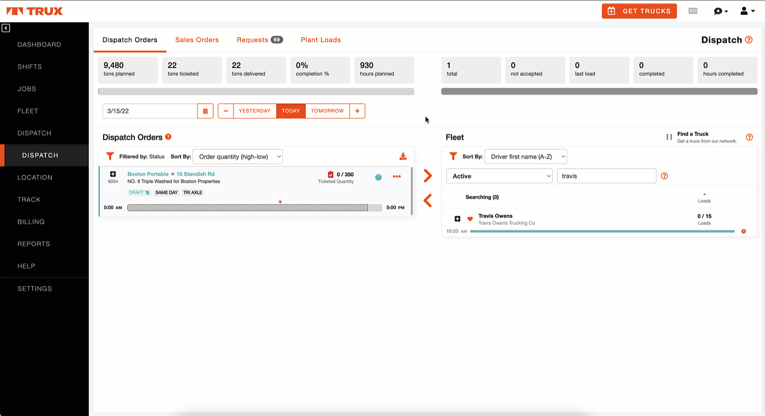Select the YESTERDAY button

click(255, 111)
